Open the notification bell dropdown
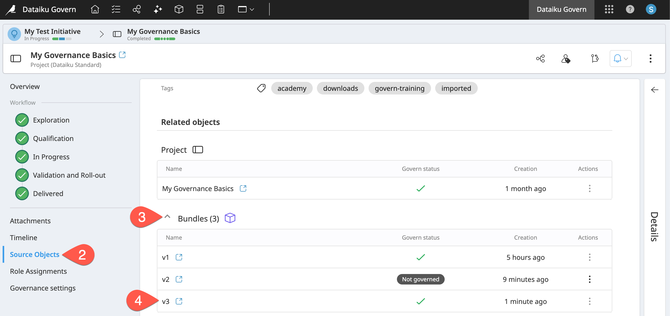Screen dimensions: 670x316 click(x=620, y=59)
